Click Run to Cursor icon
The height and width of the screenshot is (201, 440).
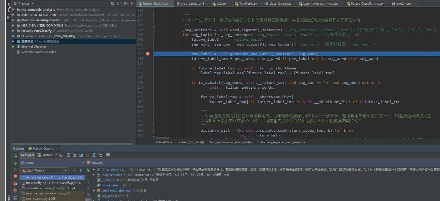(100, 155)
